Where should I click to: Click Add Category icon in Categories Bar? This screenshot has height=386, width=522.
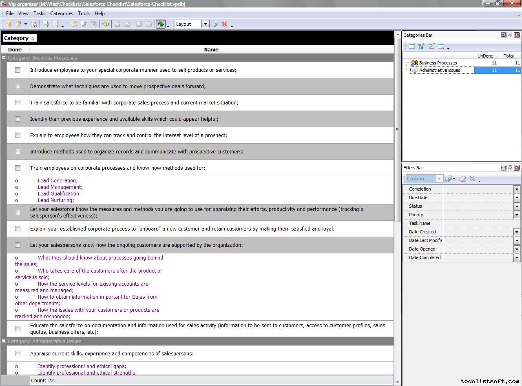412,47
